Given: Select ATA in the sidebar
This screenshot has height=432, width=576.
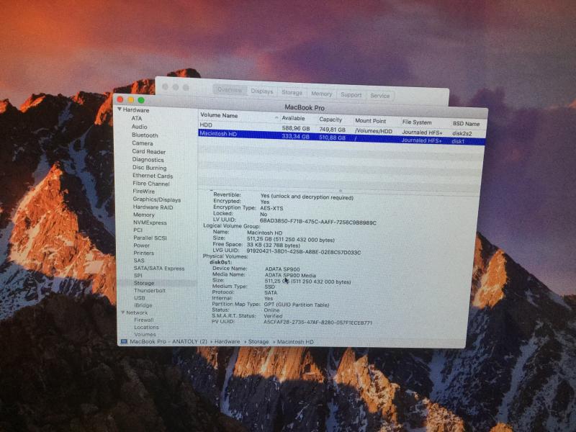Looking at the screenshot, I should [x=137, y=118].
